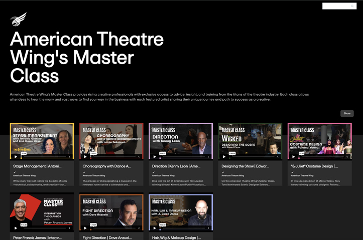Play the Stage Management video

point(16,157)
